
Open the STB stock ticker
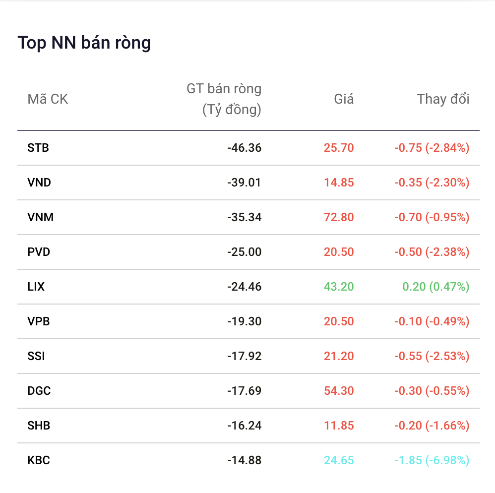(x=38, y=148)
